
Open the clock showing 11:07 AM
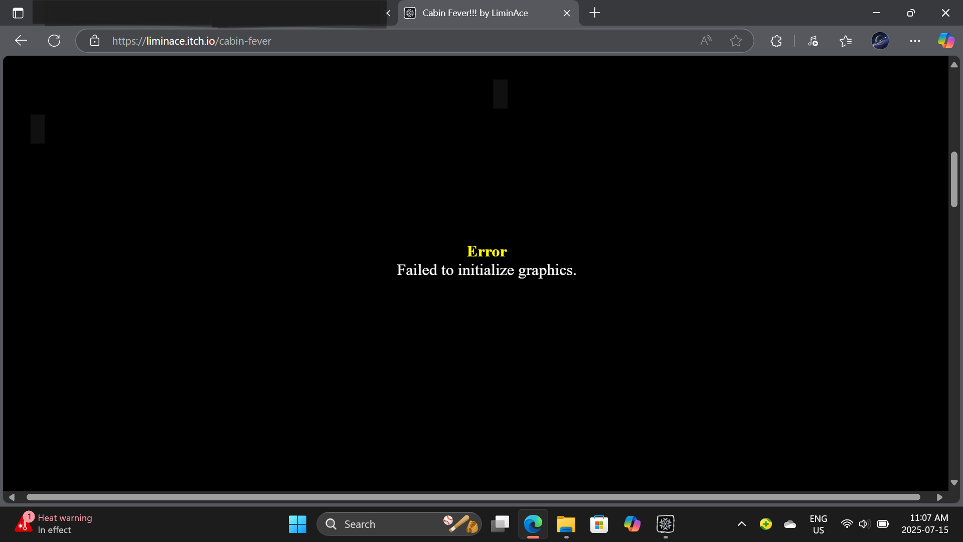[925, 524]
